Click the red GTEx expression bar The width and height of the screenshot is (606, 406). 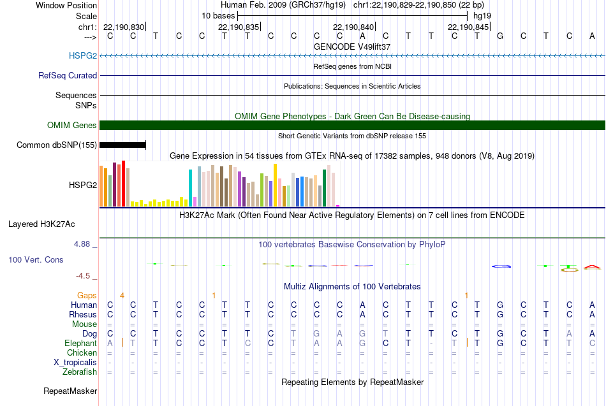(123, 184)
